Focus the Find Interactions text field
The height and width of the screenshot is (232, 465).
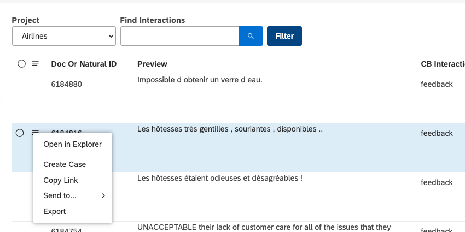[179, 36]
